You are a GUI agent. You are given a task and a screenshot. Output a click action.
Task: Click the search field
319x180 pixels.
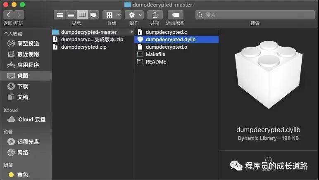click(x=255, y=15)
